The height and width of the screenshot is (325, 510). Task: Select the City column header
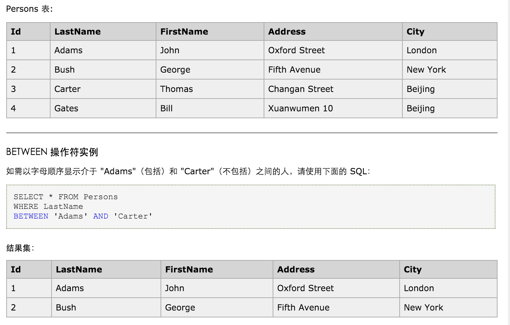415,31
